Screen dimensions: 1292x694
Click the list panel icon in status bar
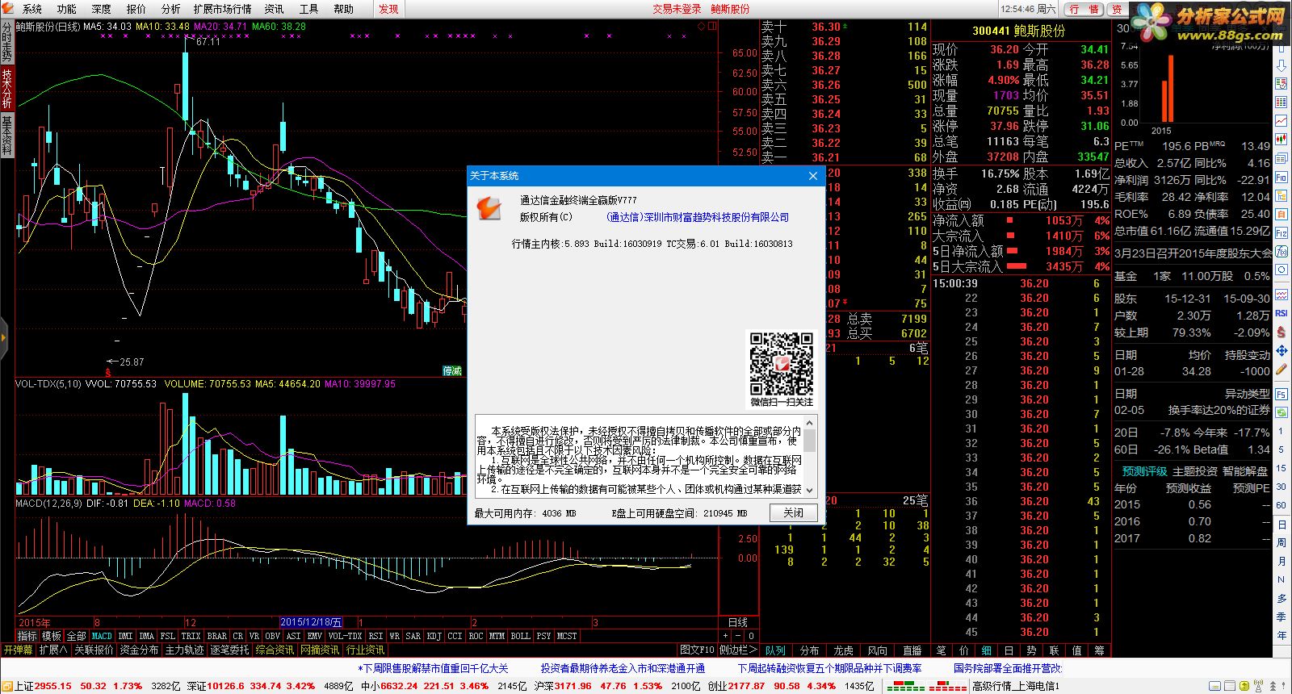pyautogui.click(x=1230, y=686)
